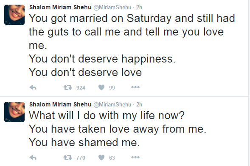Open Shalom Miriam Shehu name on second tweet

click(x=60, y=104)
